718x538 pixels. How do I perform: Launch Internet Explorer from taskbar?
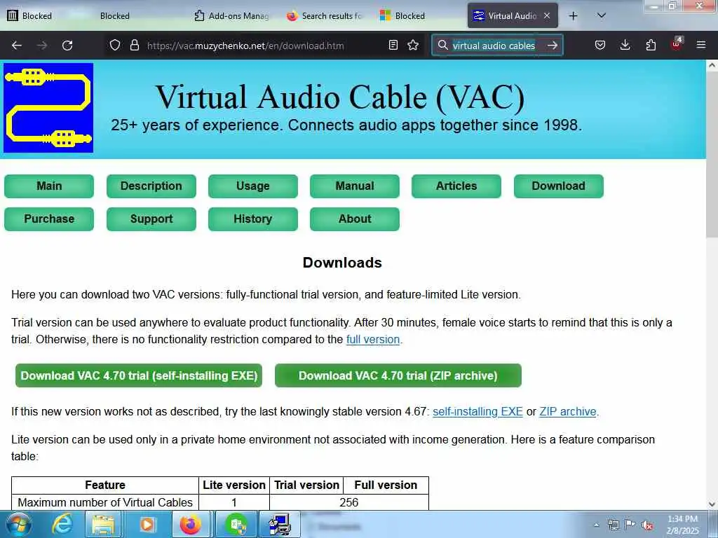(x=62, y=525)
